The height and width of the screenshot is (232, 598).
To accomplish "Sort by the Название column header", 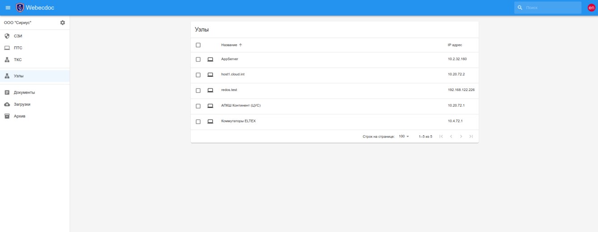I will pyautogui.click(x=229, y=45).
